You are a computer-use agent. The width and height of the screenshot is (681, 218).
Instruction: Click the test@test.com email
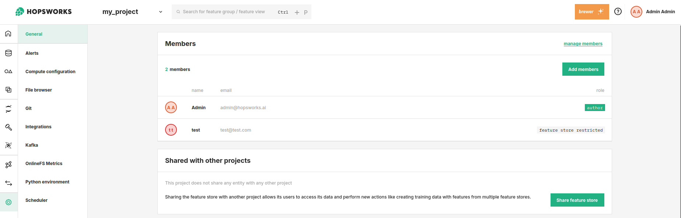pos(236,130)
